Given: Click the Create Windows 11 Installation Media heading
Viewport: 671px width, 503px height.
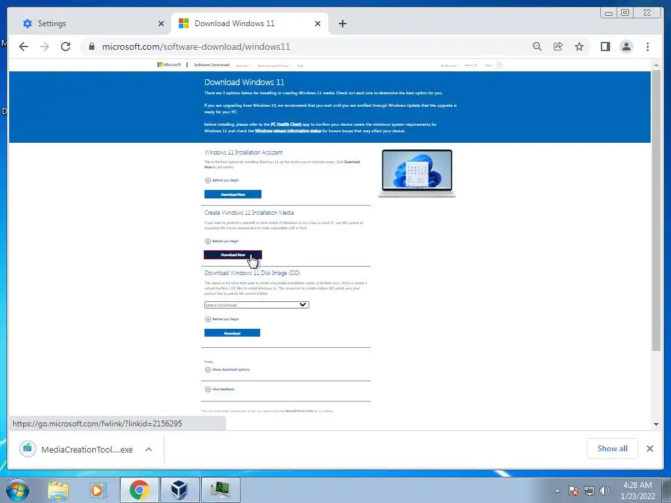Looking at the screenshot, I should [x=249, y=213].
